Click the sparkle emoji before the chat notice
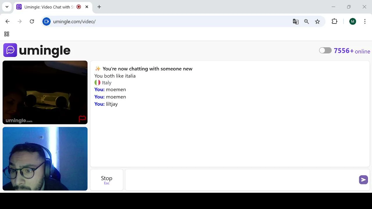 point(98,69)
